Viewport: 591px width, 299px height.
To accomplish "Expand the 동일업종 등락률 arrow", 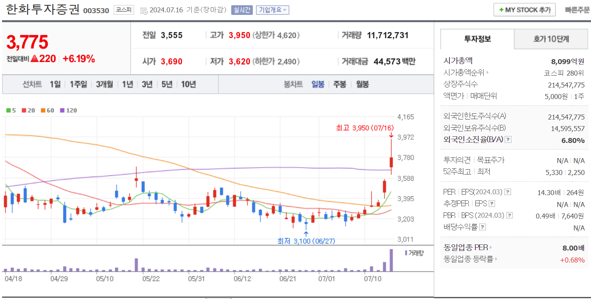I will point(496,259).
